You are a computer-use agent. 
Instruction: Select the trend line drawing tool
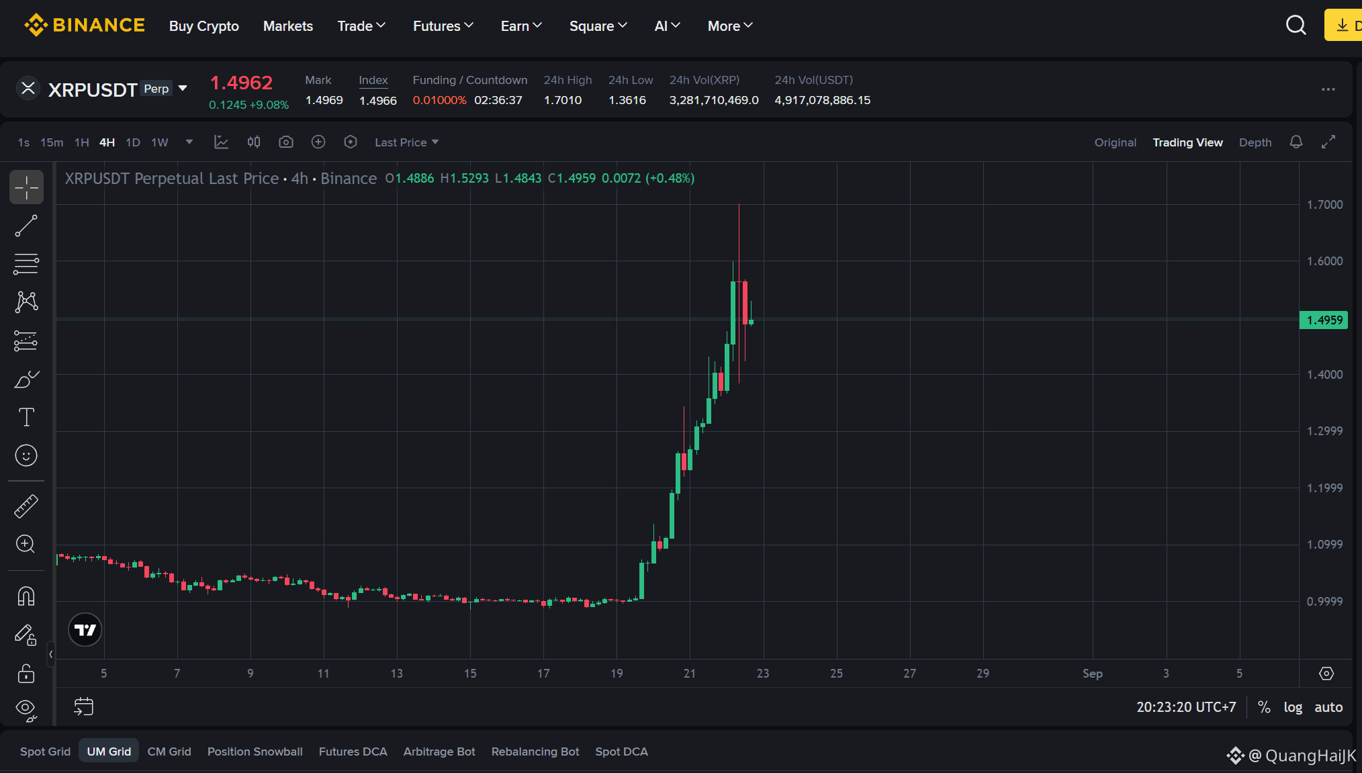coord(26,226)
